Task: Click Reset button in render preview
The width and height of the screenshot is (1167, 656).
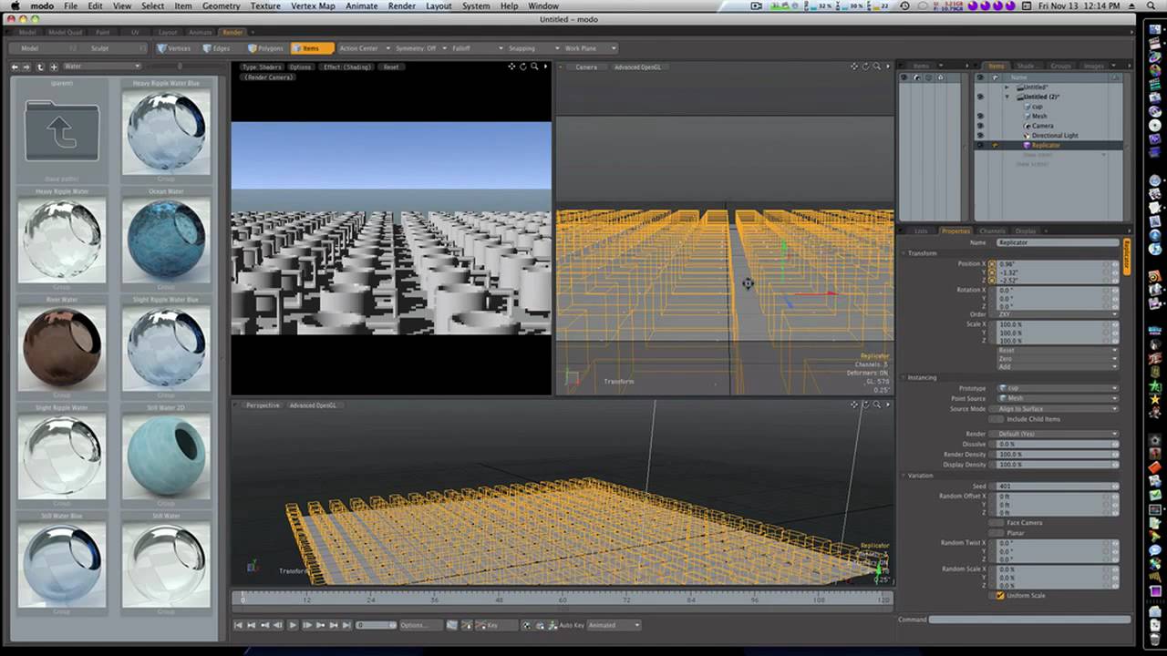Action: (x=391, y=67)
